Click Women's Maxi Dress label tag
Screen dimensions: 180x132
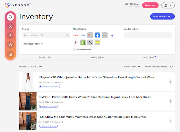tap(50, 86)
